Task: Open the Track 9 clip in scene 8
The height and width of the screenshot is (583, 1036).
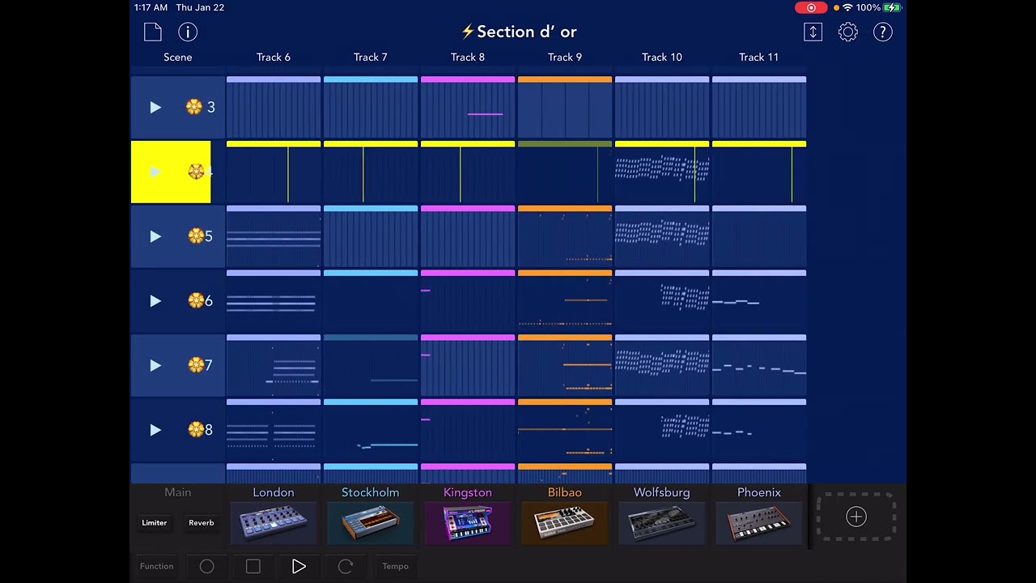Action: tap(565, 430)
